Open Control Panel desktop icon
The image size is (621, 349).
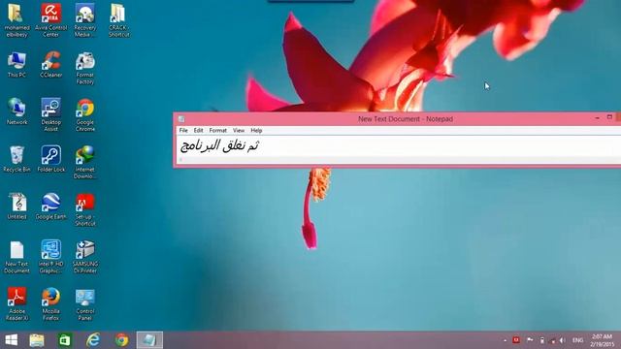coord(85,303)
